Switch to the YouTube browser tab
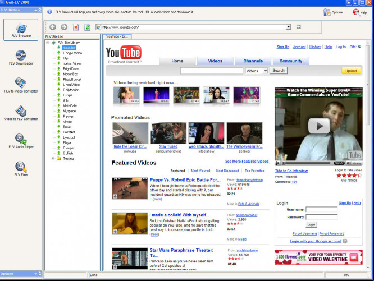The image size is (374, 281). 117,36
